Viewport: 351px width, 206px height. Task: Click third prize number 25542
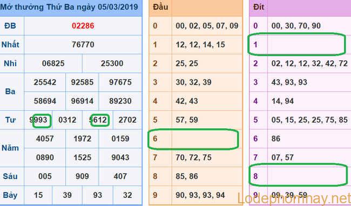(45, 82)
